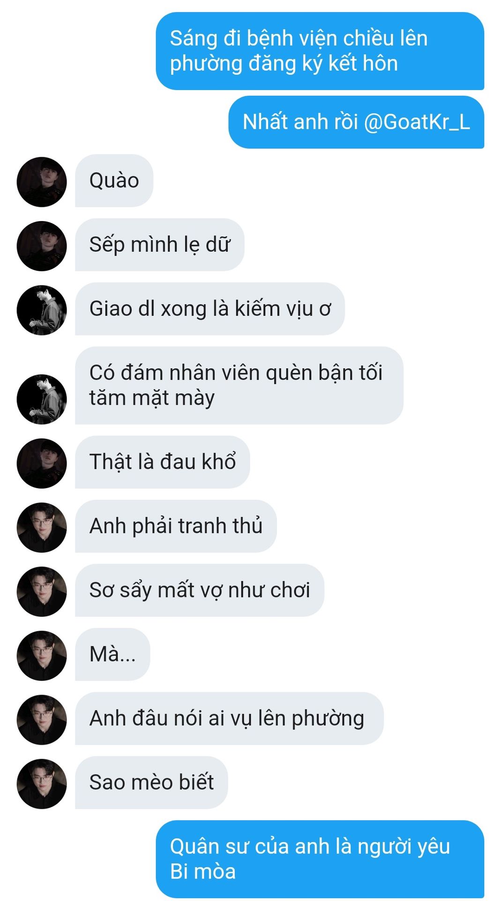Image resolution: width=501 pixels, height=901 pixels.
Task: Tap the avatar next to "Thật là đau khổ"
Action: pos(42,464)
